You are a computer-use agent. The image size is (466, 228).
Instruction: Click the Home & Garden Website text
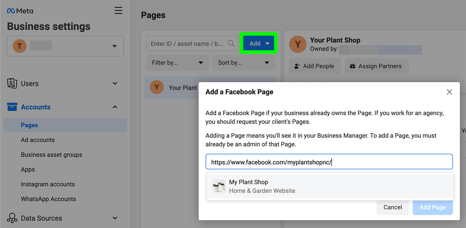click(x=262, y=191)
